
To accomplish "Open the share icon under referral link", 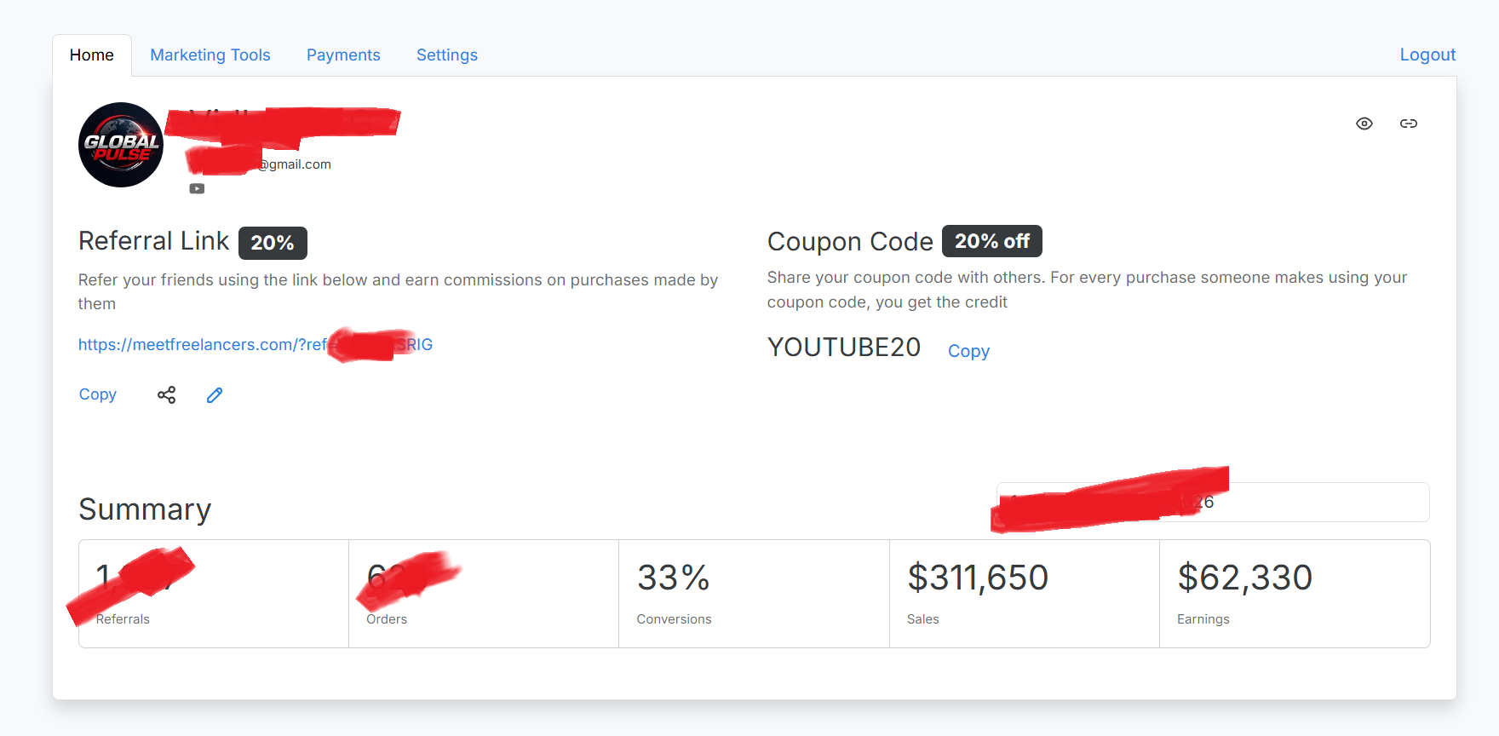I will tap(166, 394).
